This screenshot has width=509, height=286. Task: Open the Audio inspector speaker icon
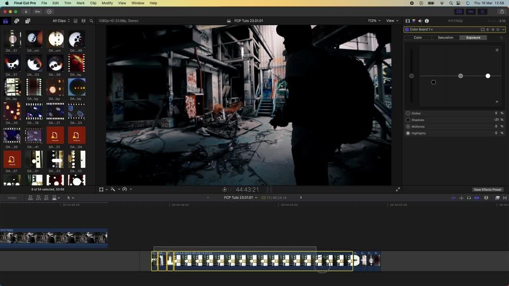(x=420, y=21)
